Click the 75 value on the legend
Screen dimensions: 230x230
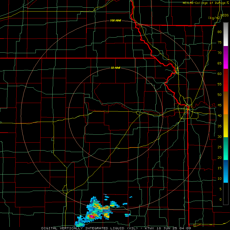coord(220,42)
